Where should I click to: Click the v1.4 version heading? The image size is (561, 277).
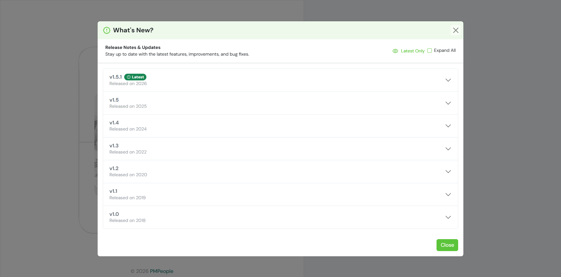coord(114,123)
